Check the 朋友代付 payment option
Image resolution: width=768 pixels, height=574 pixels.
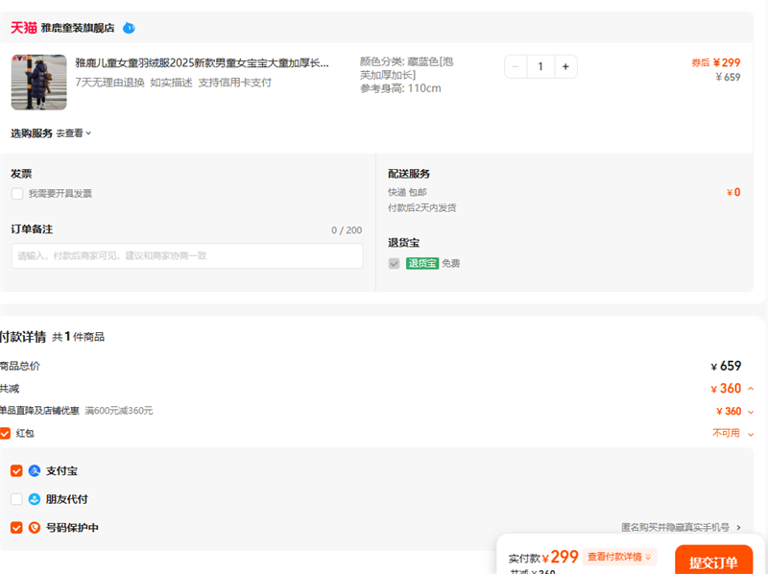[16, 499]
